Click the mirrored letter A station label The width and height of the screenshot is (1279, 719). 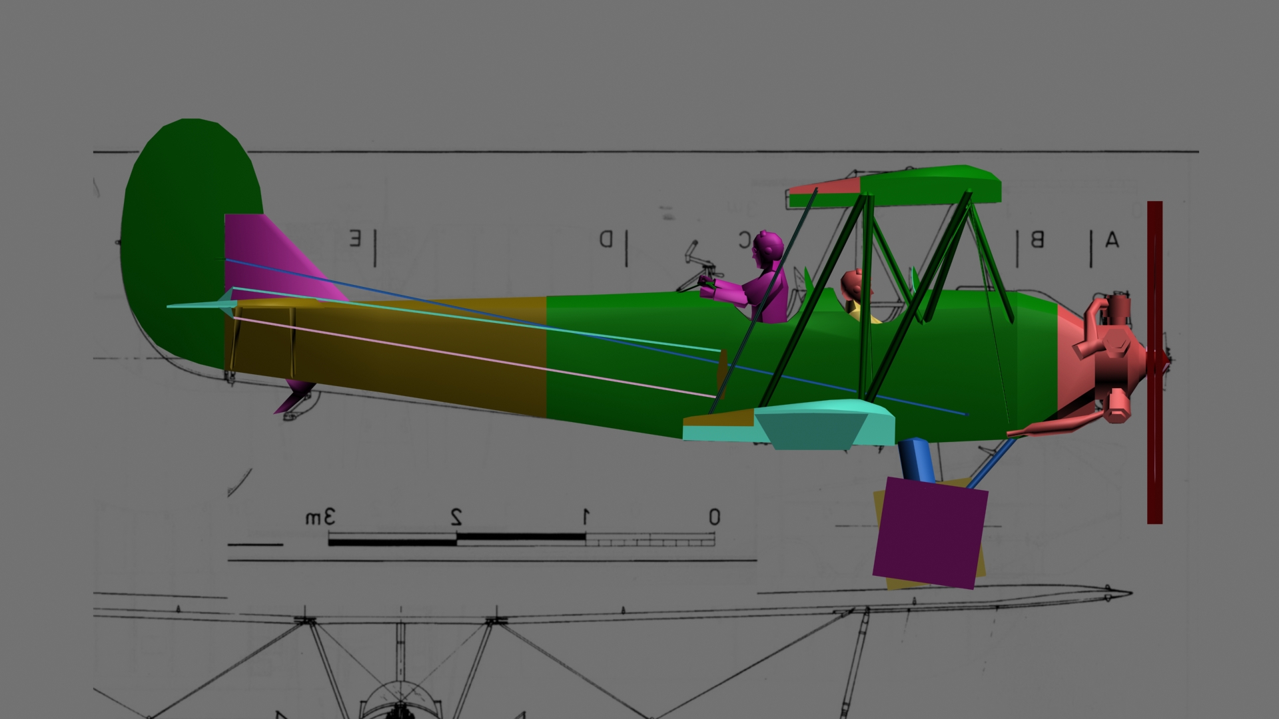click(1111, 240)
